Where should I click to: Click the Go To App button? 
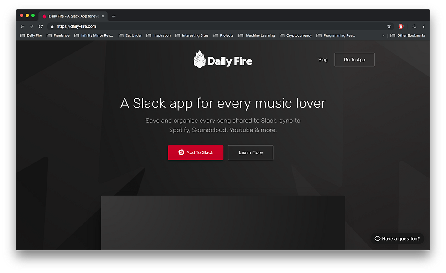354,60
